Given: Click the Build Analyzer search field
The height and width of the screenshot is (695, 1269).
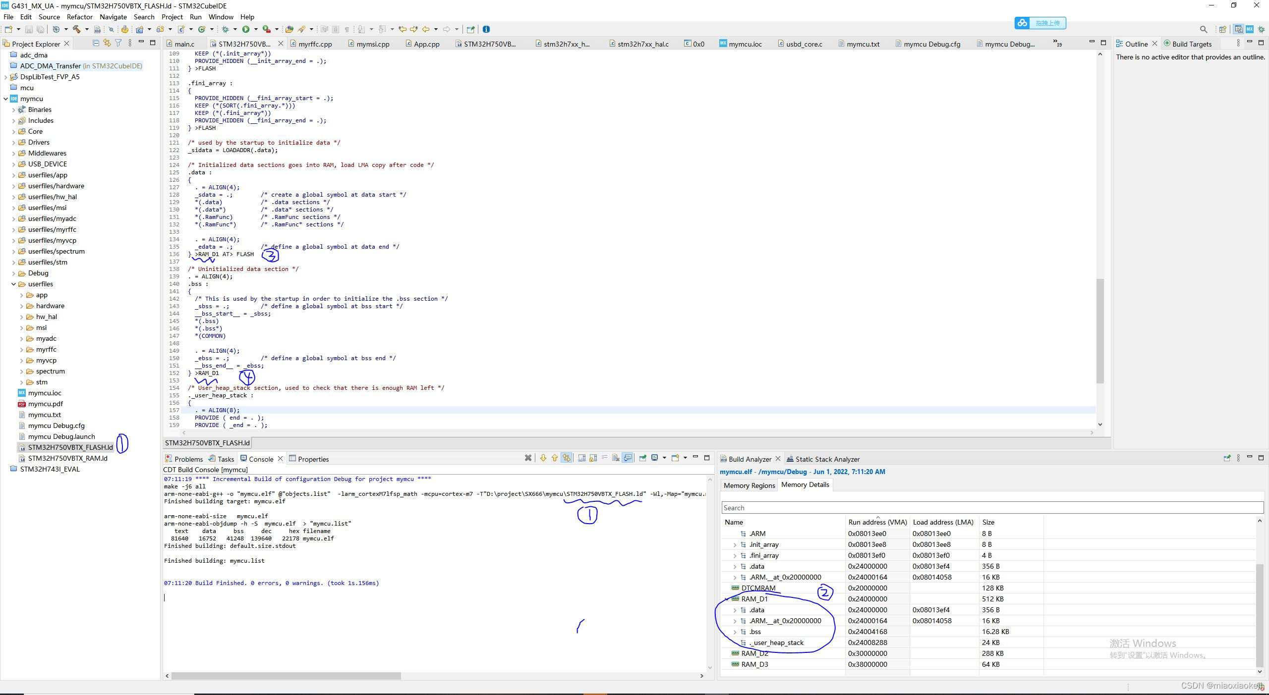Looking at the screenshot, I should (991, 508).
